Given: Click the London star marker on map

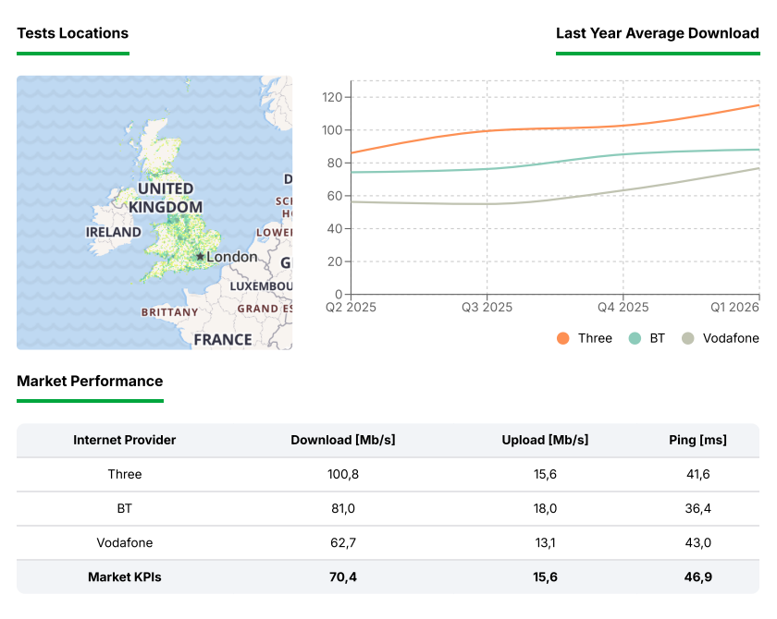Looking at the screenshot, I should (x=200, y=257).
